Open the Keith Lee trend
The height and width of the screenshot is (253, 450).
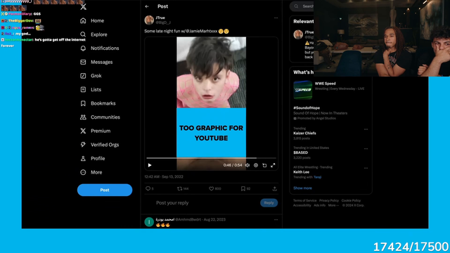(x=302, y=172)
